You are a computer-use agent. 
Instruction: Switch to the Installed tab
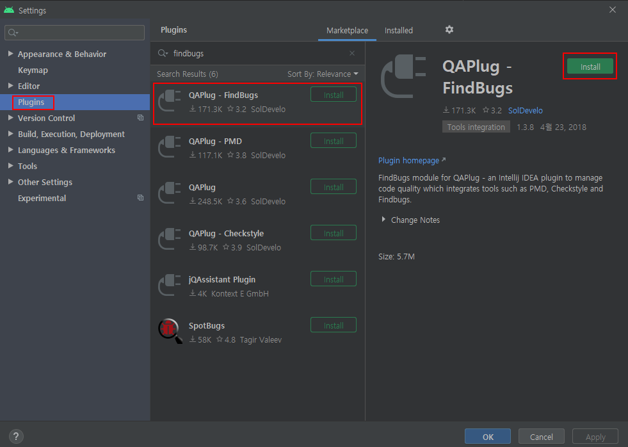399,31
